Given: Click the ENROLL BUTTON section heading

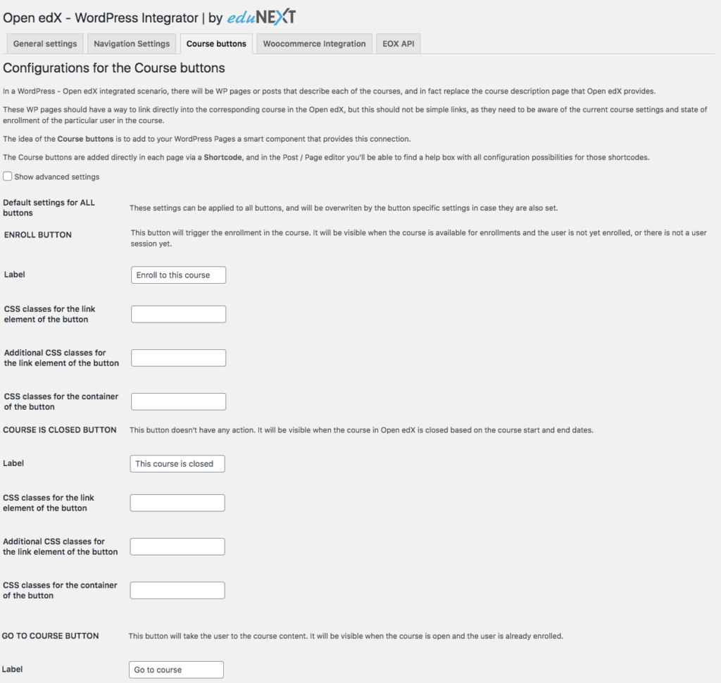Looking at the screenshot, I should pyautogui.click(x=37, y=234).
